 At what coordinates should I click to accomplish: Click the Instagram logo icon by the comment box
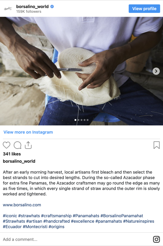click(156, 239)
